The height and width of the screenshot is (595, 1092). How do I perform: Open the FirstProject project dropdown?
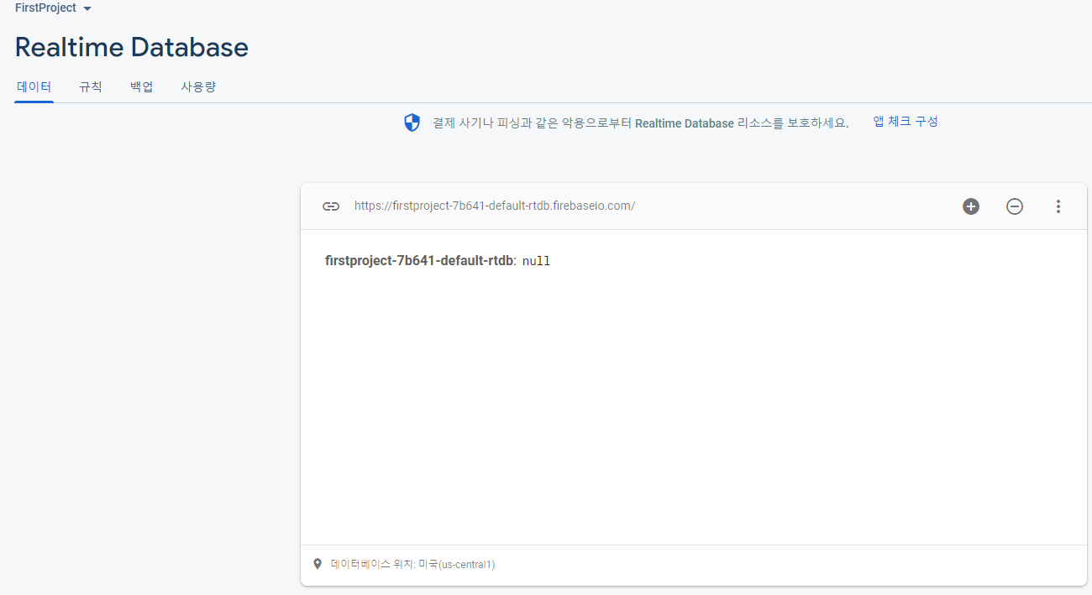[x=53, y=8]
